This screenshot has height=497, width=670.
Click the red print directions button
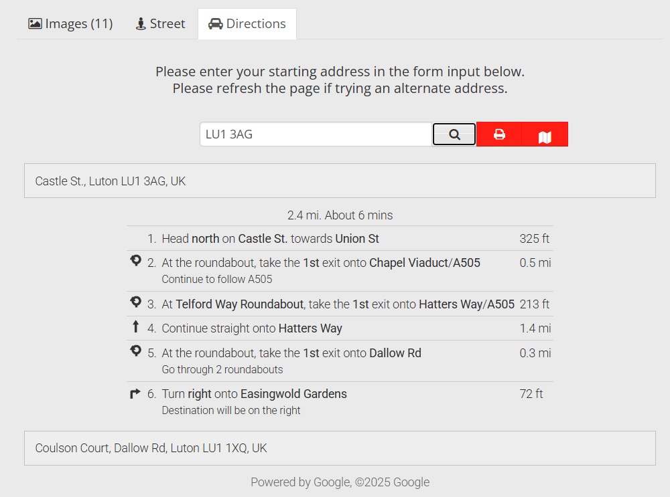499,134
